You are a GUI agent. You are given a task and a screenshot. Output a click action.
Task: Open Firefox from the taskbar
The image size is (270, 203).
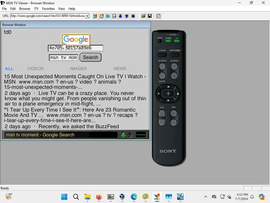pos(99,197)
